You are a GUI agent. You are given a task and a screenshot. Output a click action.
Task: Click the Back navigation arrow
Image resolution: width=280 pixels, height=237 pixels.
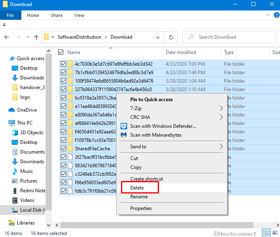6,37
